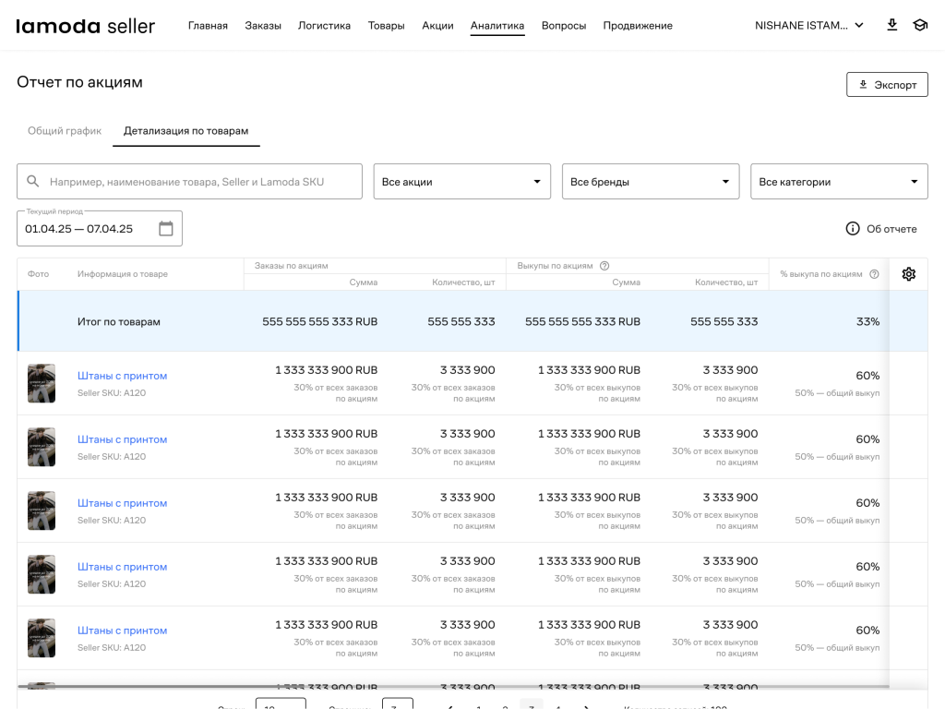Go to Логистика in the top menu
Viewport: 945px width, 709px height.
click(x=324, y=26)
